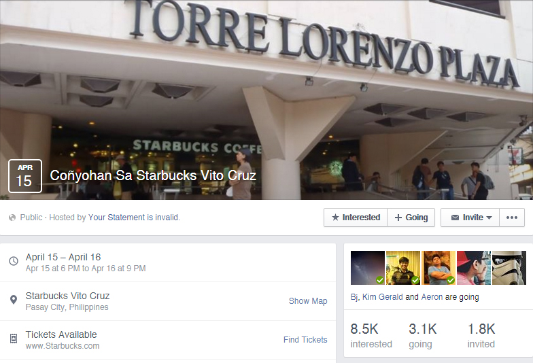Open the www.Starbucks.com ticket URL
533x363 pixels.
pos(63,346)
